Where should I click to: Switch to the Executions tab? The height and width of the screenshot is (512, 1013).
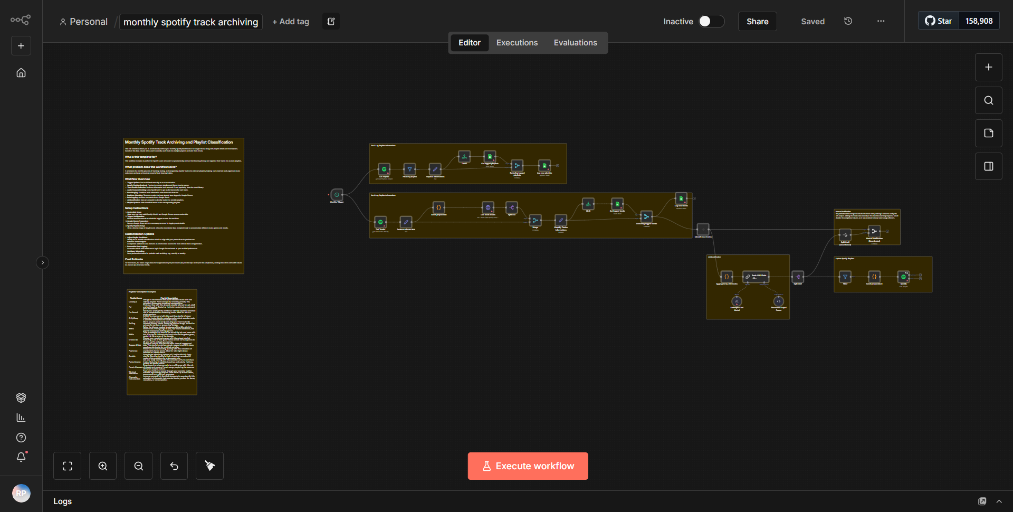[517, 42]
